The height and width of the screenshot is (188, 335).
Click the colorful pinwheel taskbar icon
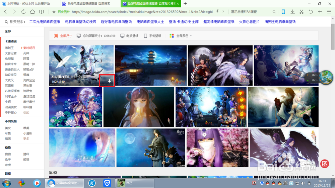tap(21, 183)
